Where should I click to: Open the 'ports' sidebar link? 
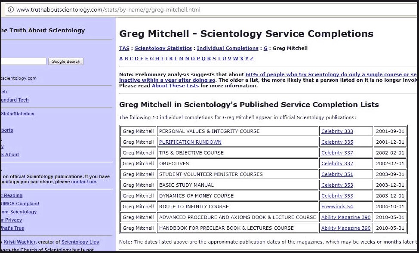(x=7, y=130)
